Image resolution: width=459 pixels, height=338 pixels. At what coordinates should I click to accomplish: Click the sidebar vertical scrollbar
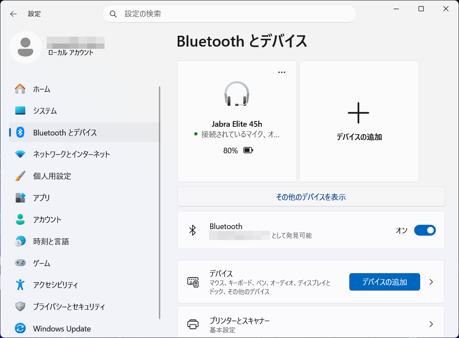pyautogui.click(x=159, y=203)
